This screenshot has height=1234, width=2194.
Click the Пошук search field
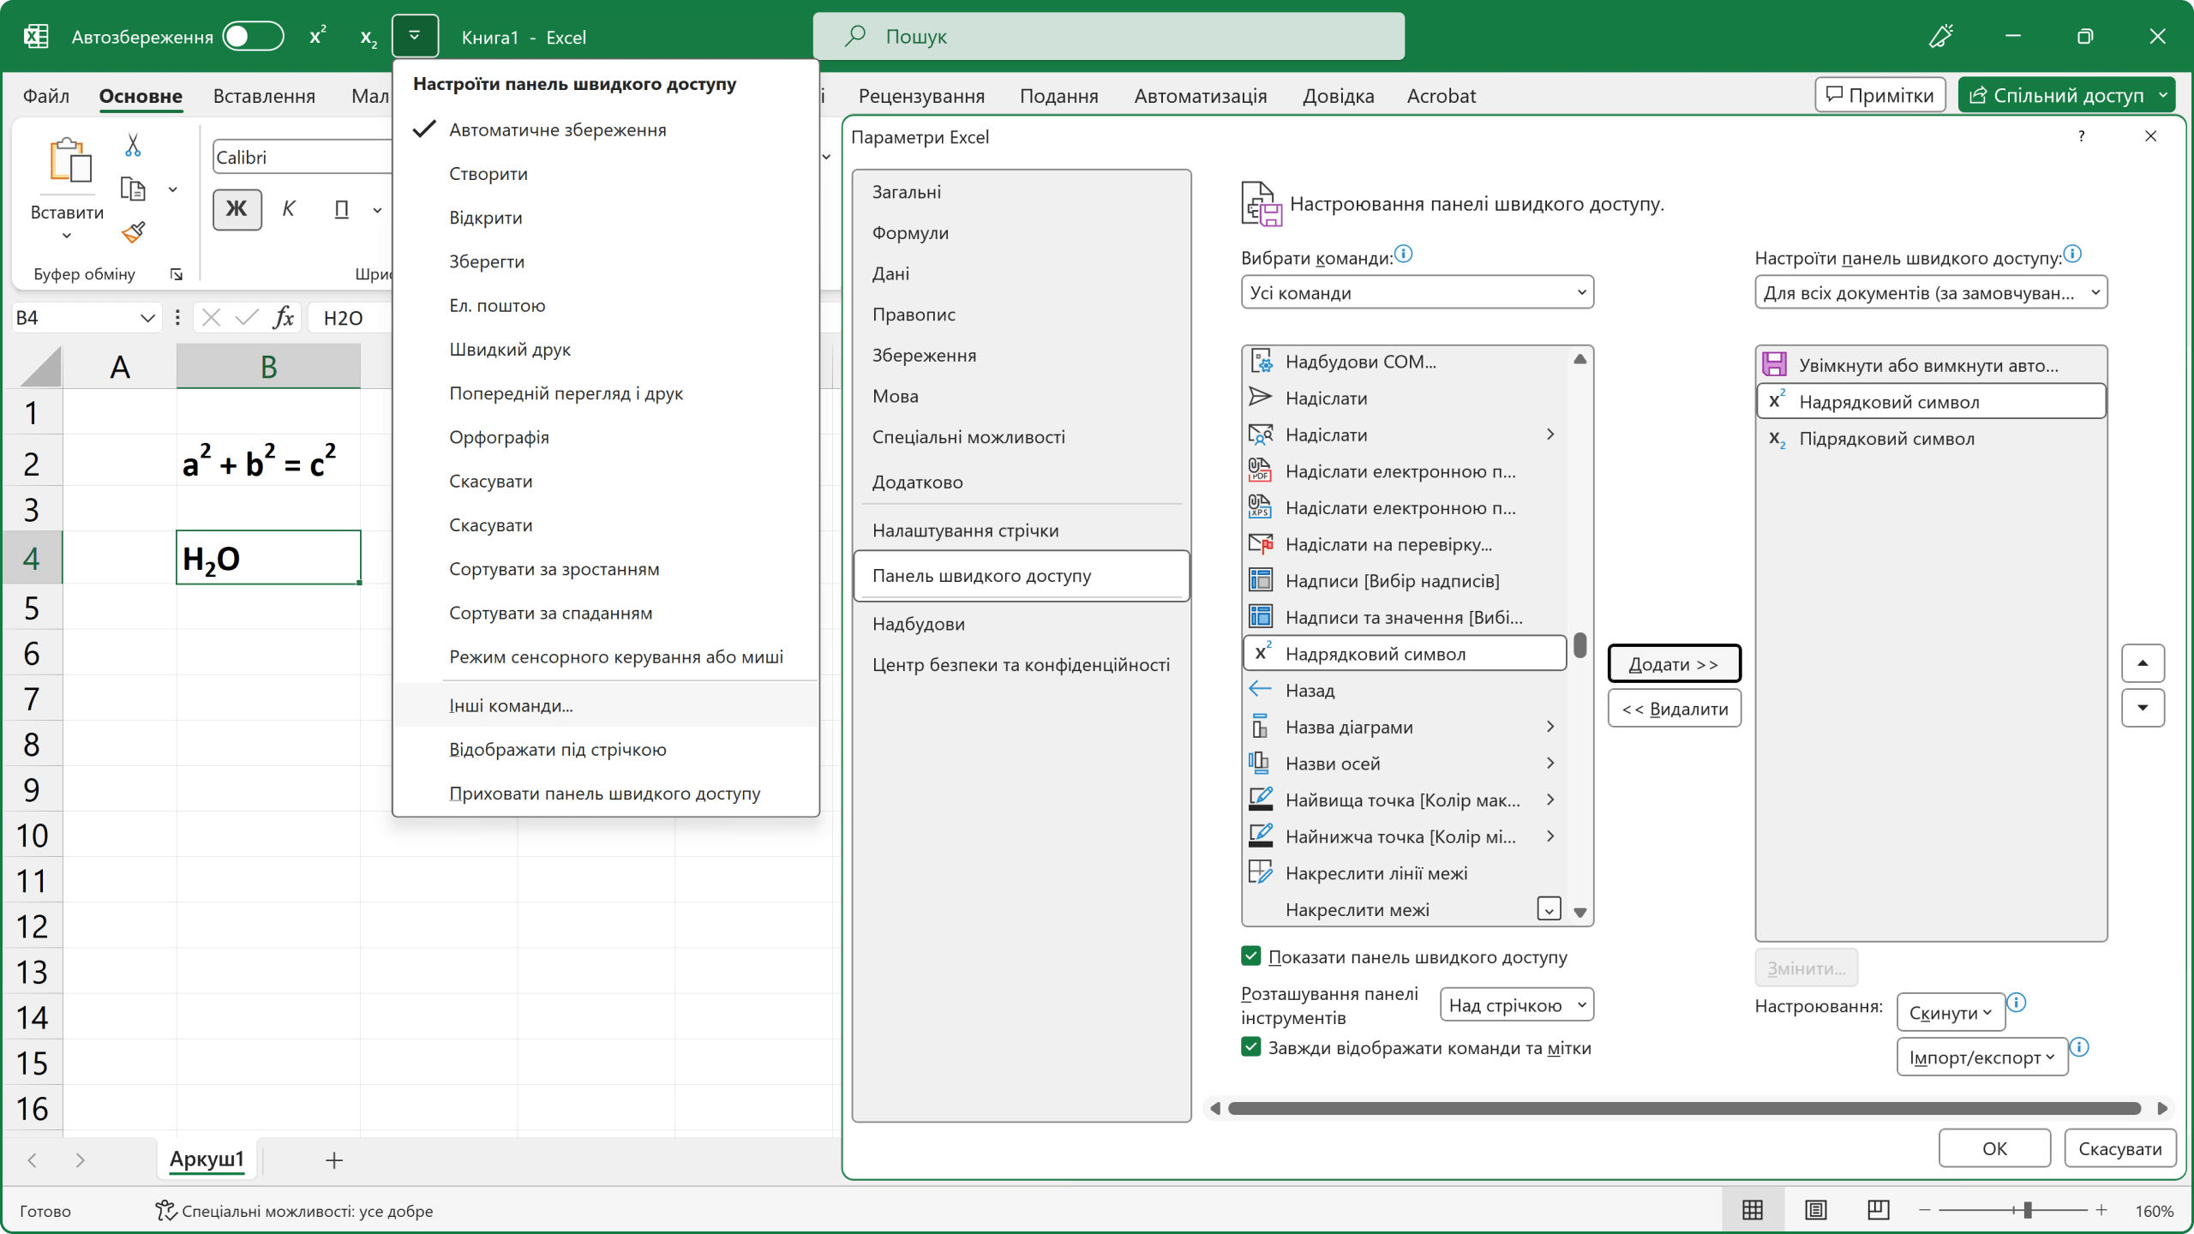tap(1107, 36)
